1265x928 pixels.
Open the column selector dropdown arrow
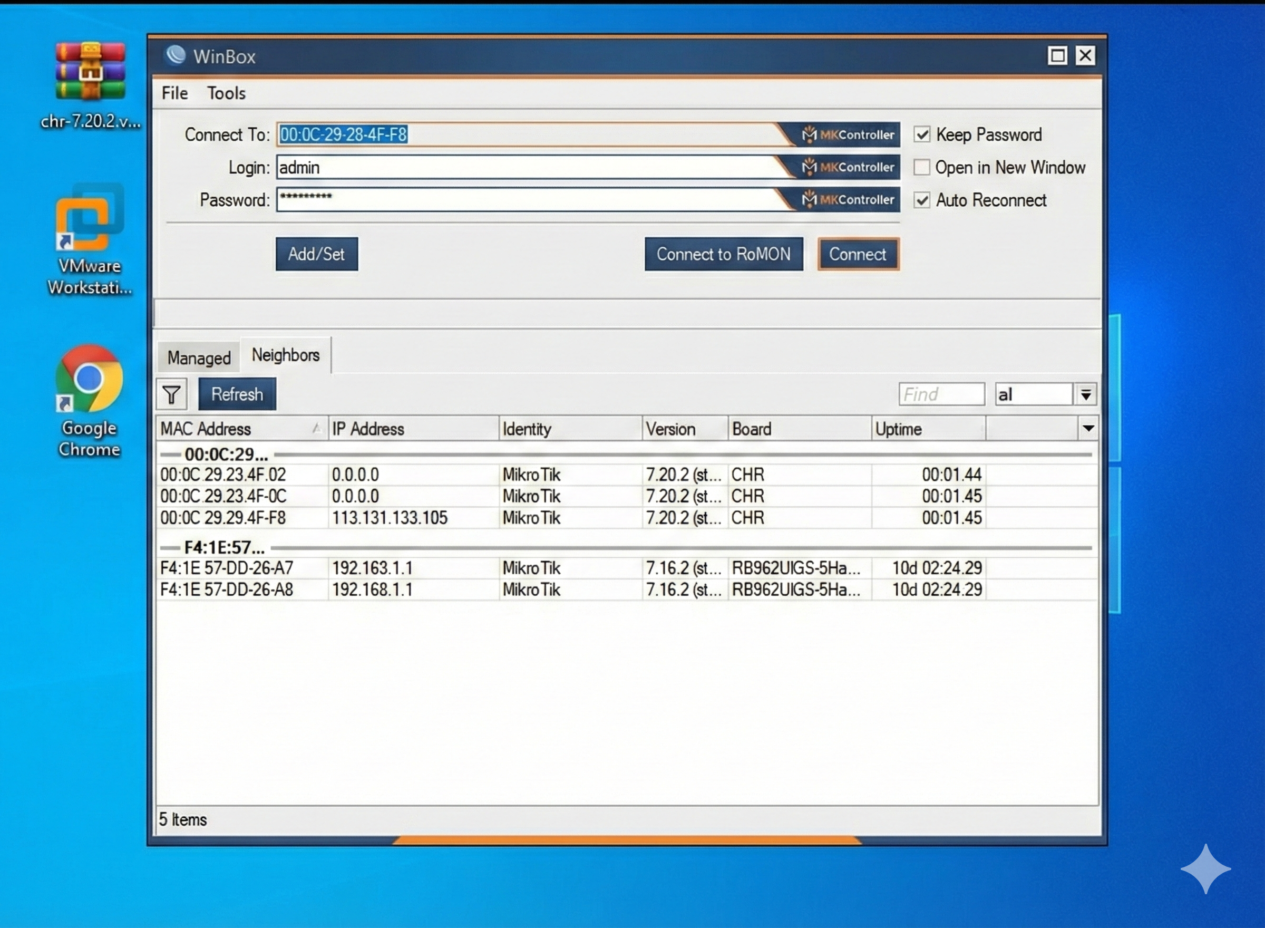(x=1088, y=429)
